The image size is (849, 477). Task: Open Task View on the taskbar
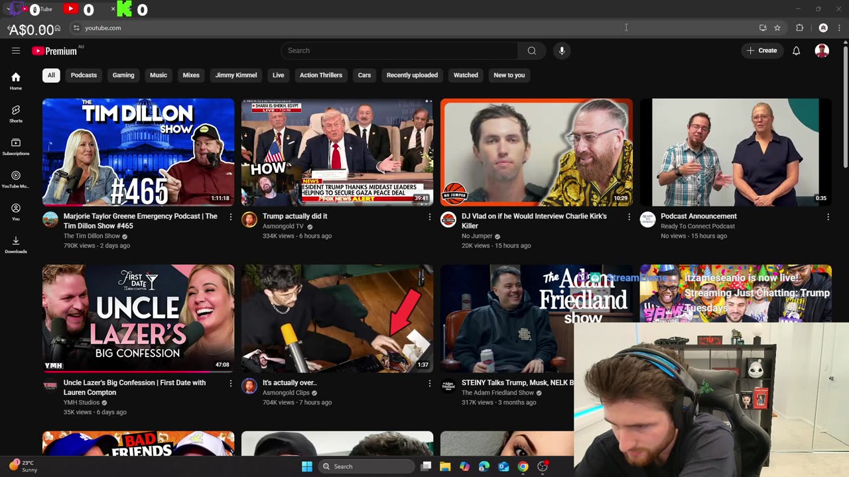[x=426, y=466]
